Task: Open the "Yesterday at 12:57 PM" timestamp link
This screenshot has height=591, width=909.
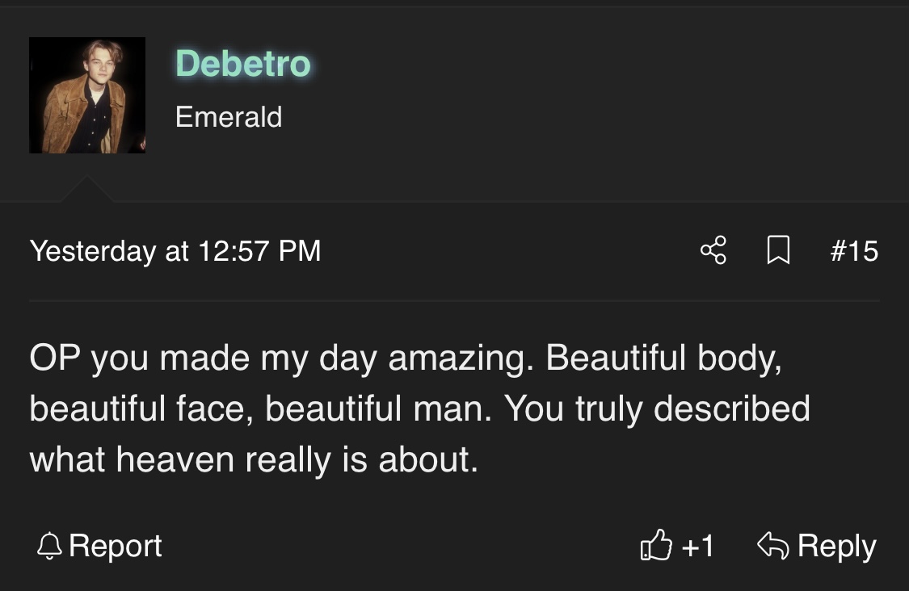Action: (x=175, y=250)
